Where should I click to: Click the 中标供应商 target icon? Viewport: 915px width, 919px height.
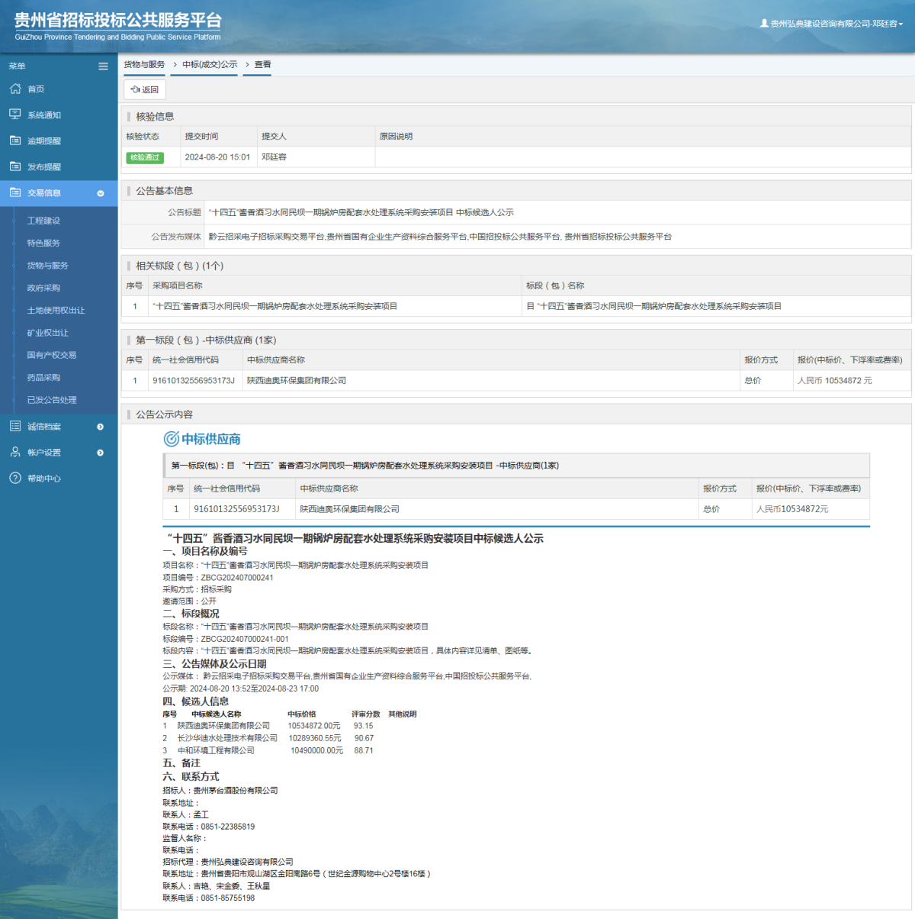(x=172, y=439)
